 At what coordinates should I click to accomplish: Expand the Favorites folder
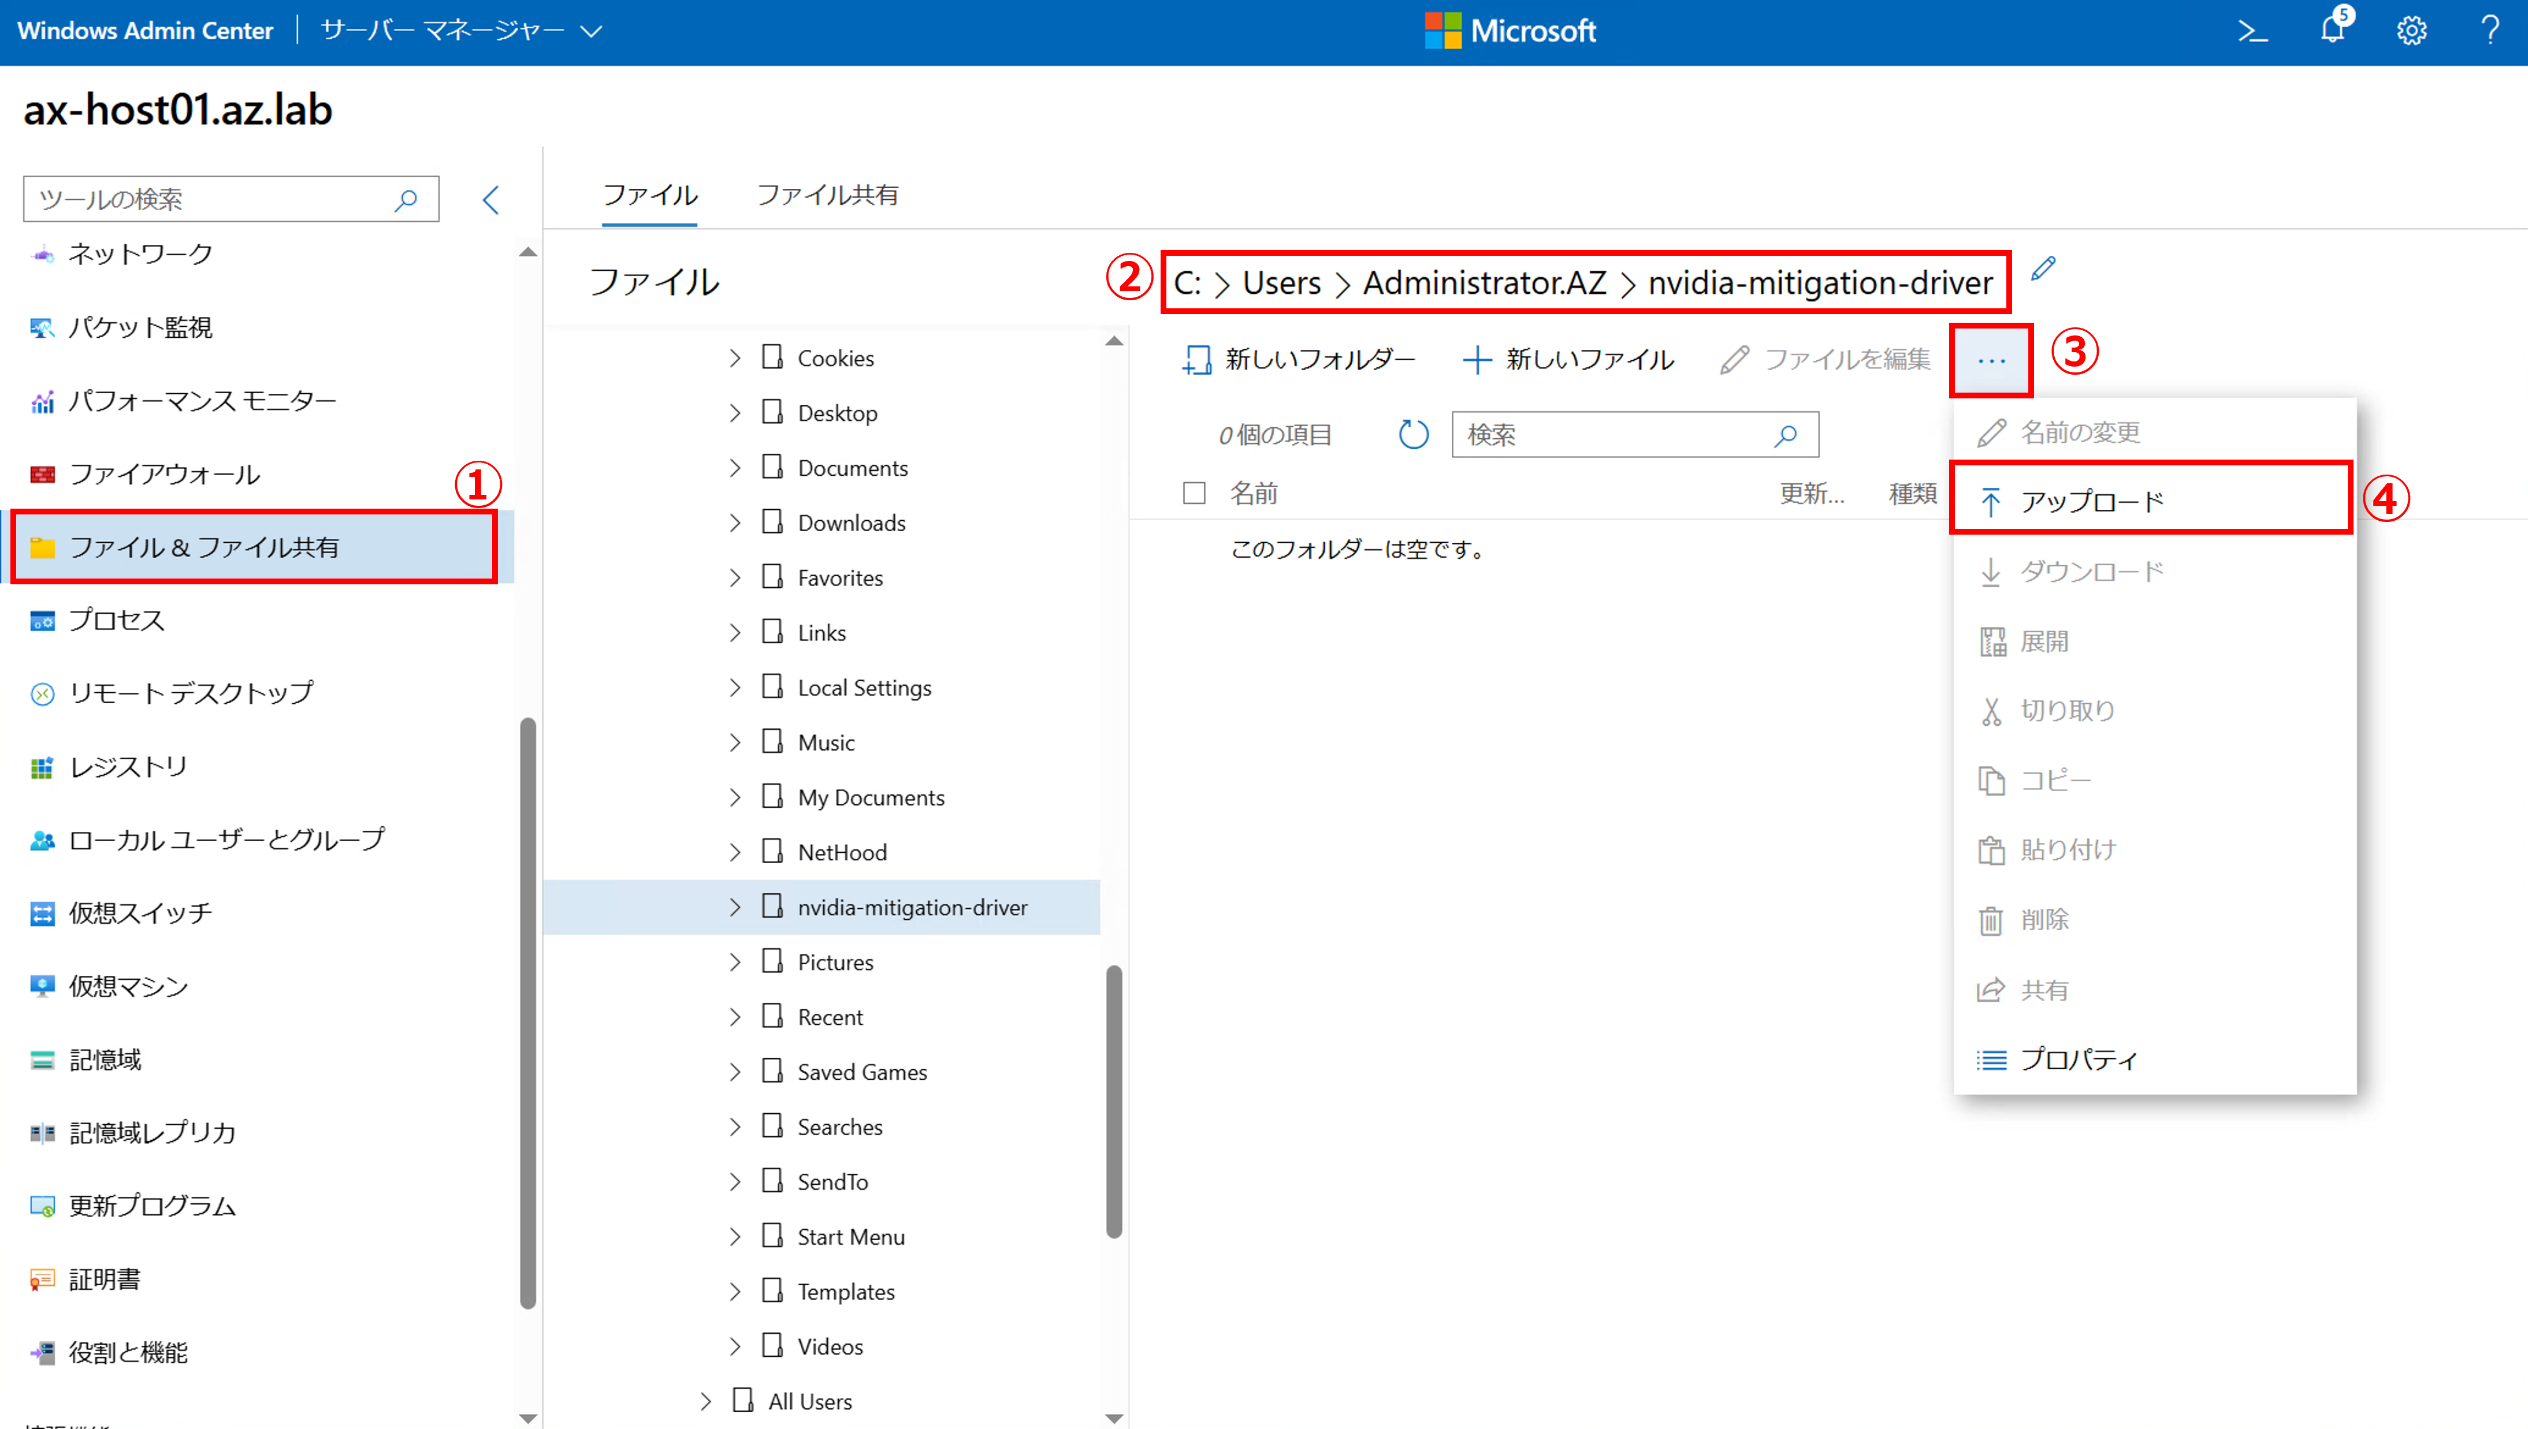[x=734, y=578]
